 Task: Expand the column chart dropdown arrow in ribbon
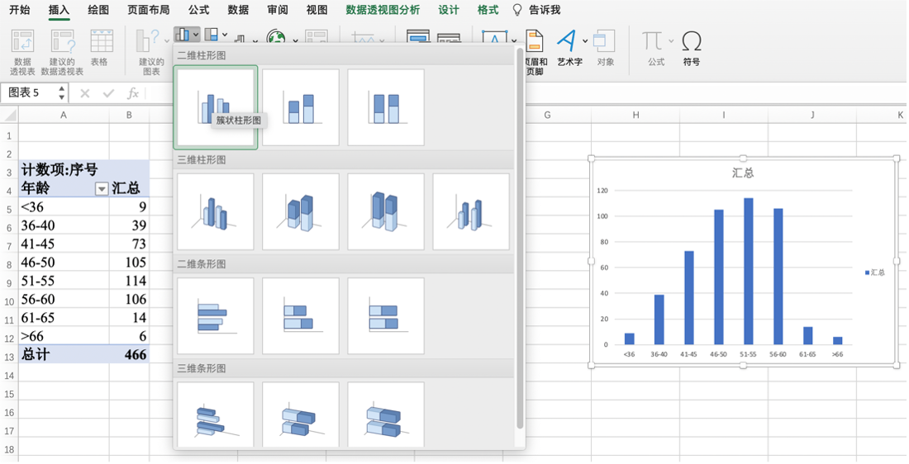pyautogui.click(x=196, y=35)
